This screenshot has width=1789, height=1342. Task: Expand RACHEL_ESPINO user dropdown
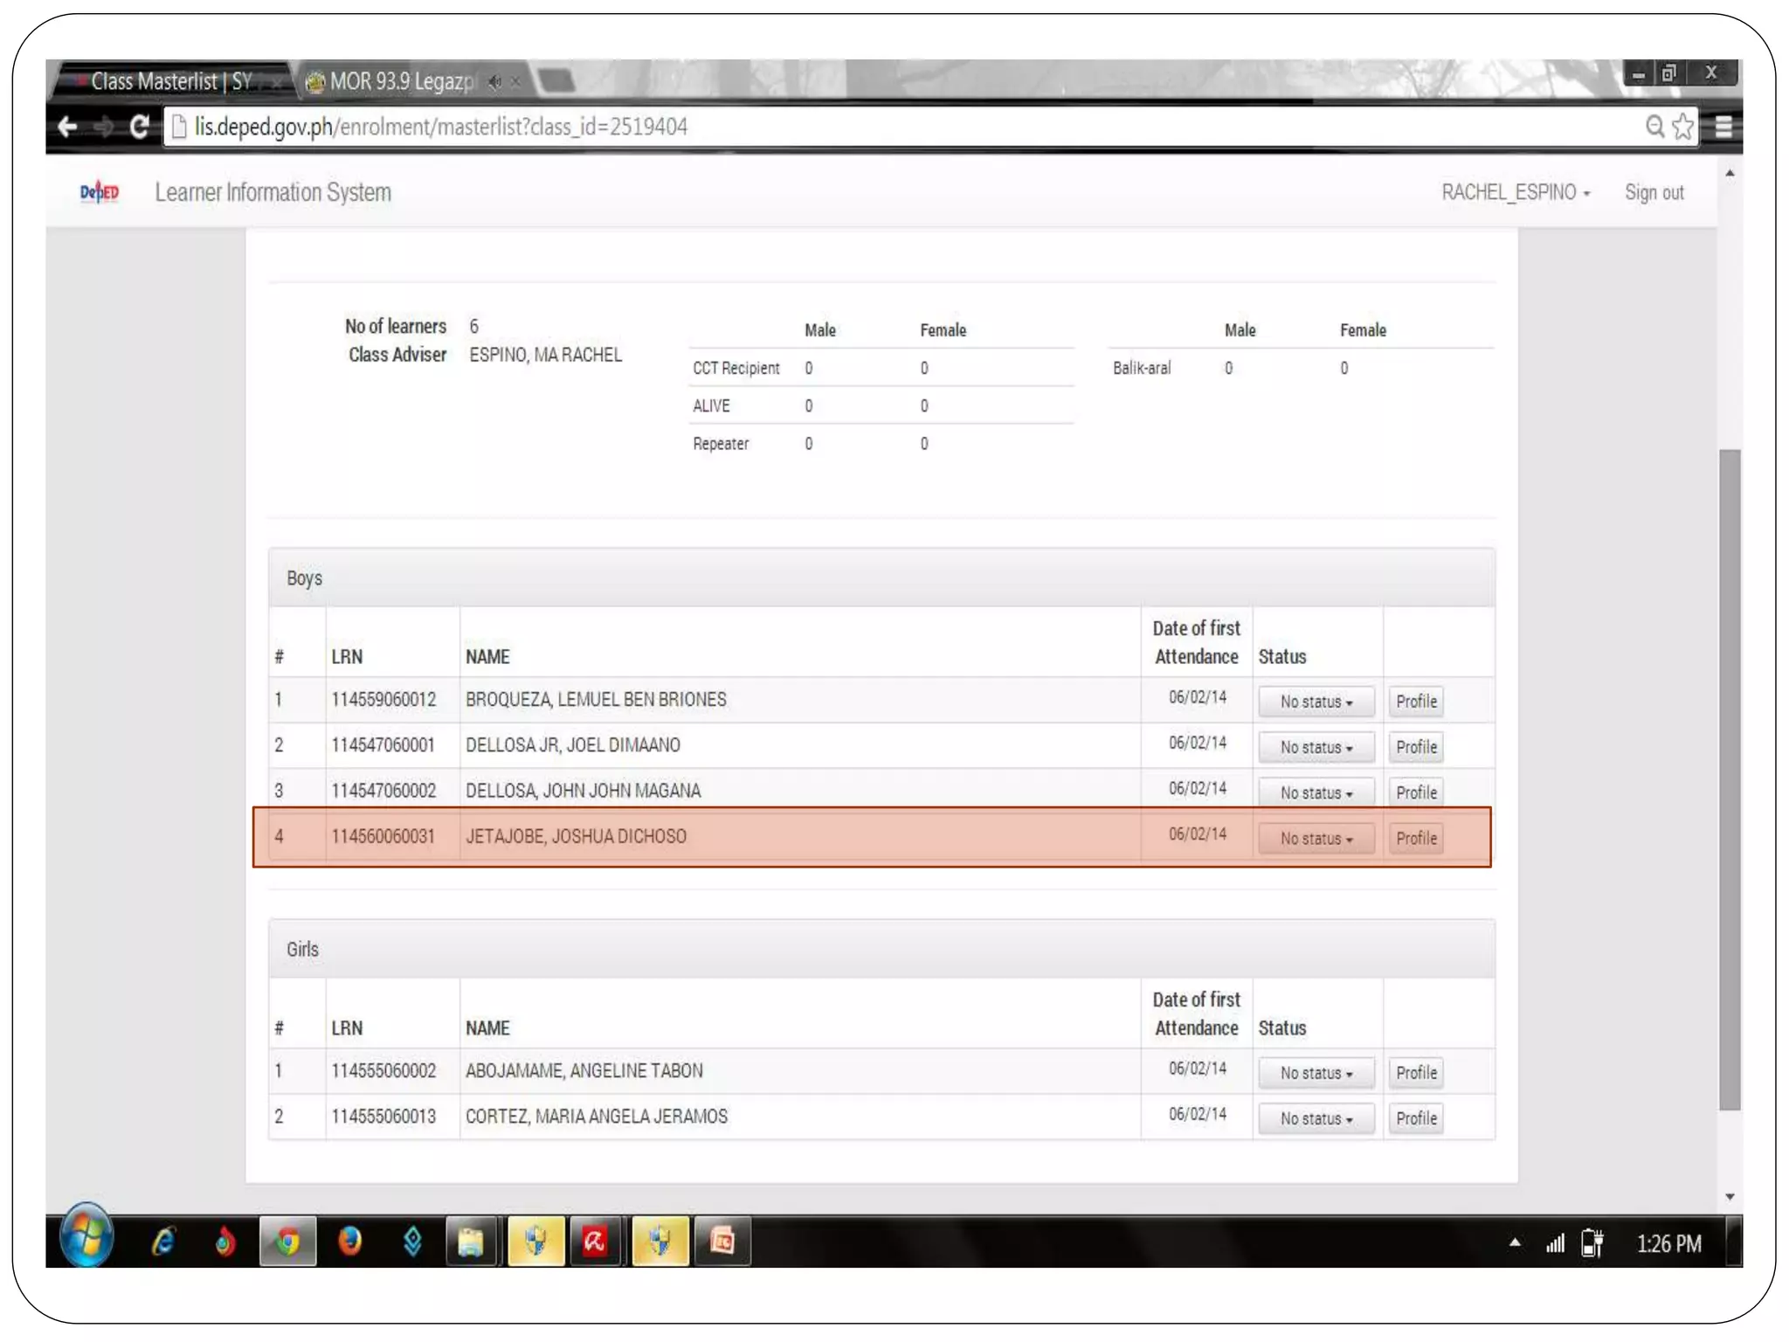(1515, 192)
